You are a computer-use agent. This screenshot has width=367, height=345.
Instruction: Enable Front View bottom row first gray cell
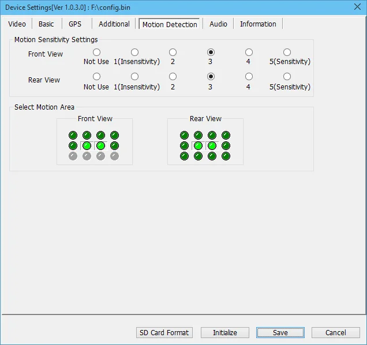73,156
